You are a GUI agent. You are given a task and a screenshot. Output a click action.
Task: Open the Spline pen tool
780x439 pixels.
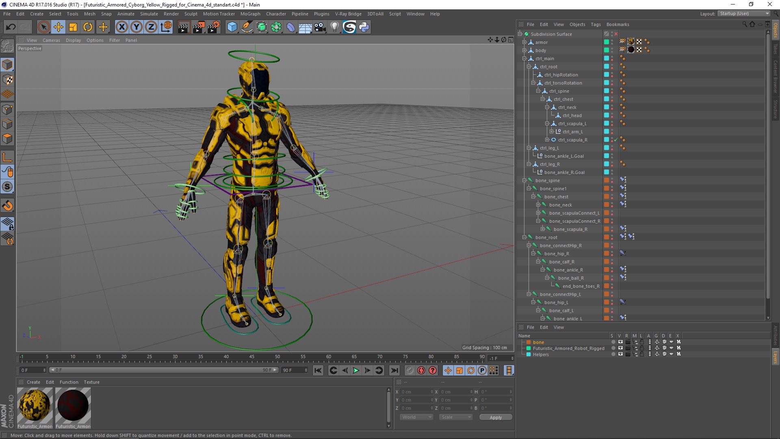point(247,27)
